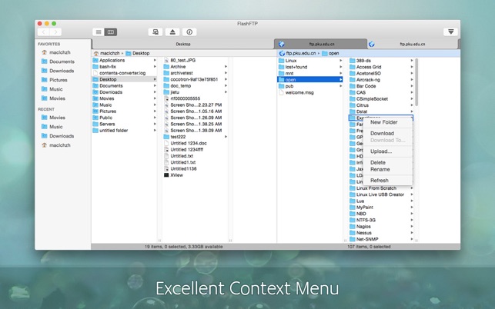Switch to list view mode
Screen dimensions: 495x309
pos(99,32)
